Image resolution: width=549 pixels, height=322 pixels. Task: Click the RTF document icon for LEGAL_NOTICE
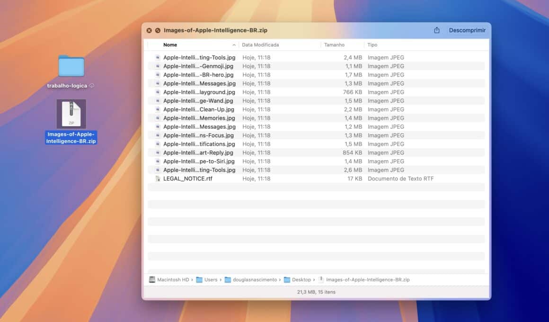click(158, 179)
